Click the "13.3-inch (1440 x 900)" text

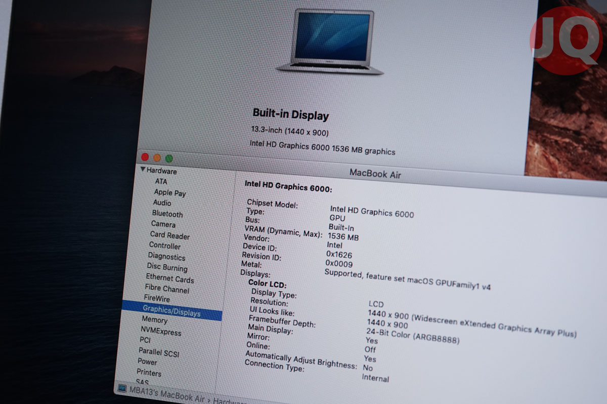coord(290,131)
